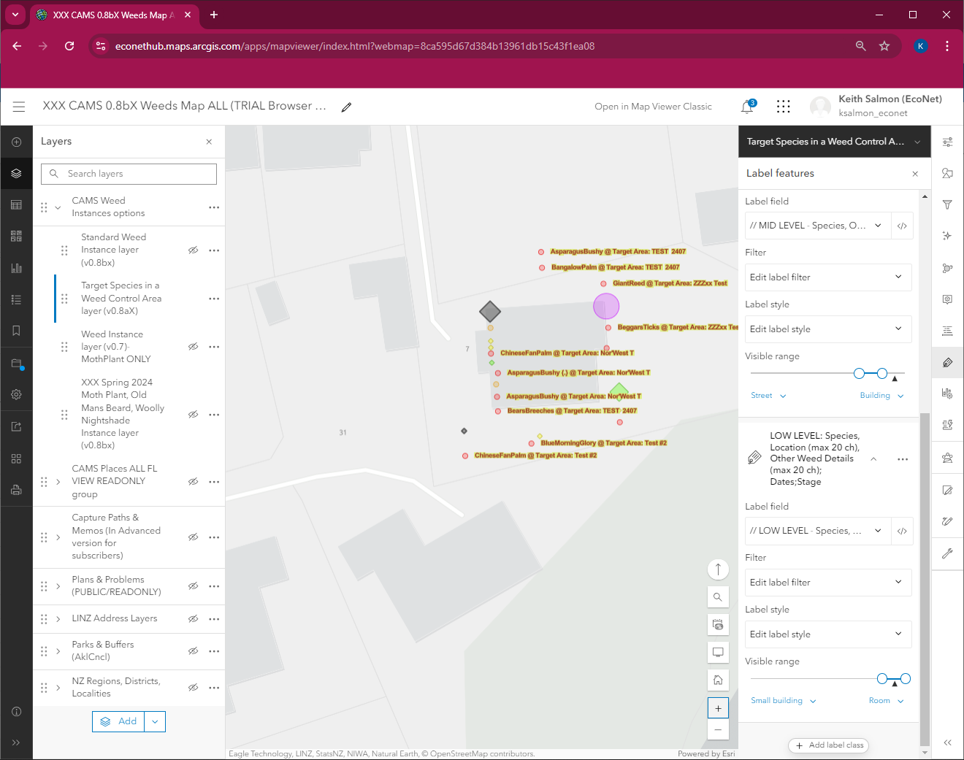Click the Print icon in the dark sidebar
The image size is (964, 760).
pyautogui.click(x=16, y=490)
